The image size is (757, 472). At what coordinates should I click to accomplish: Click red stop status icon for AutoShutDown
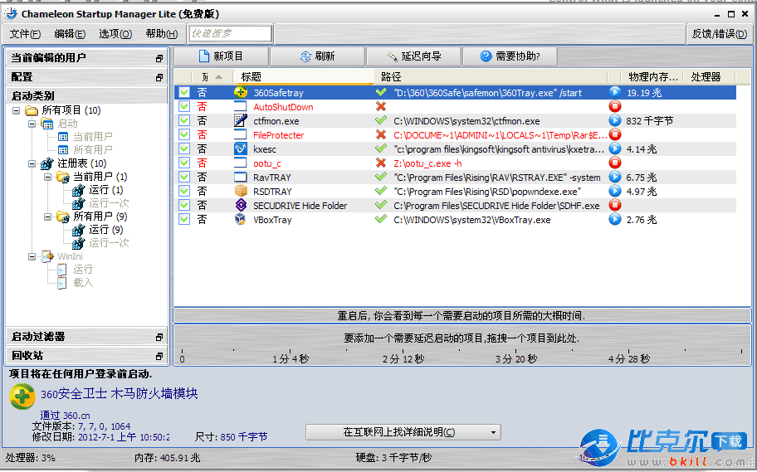pyautogui.click(x=614, y=106)
